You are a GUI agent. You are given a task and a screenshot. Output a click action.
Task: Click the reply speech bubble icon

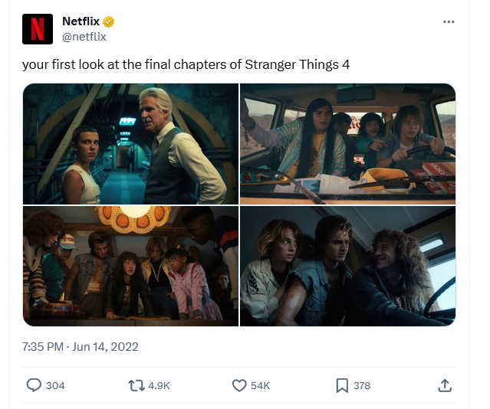coord(34,385)
